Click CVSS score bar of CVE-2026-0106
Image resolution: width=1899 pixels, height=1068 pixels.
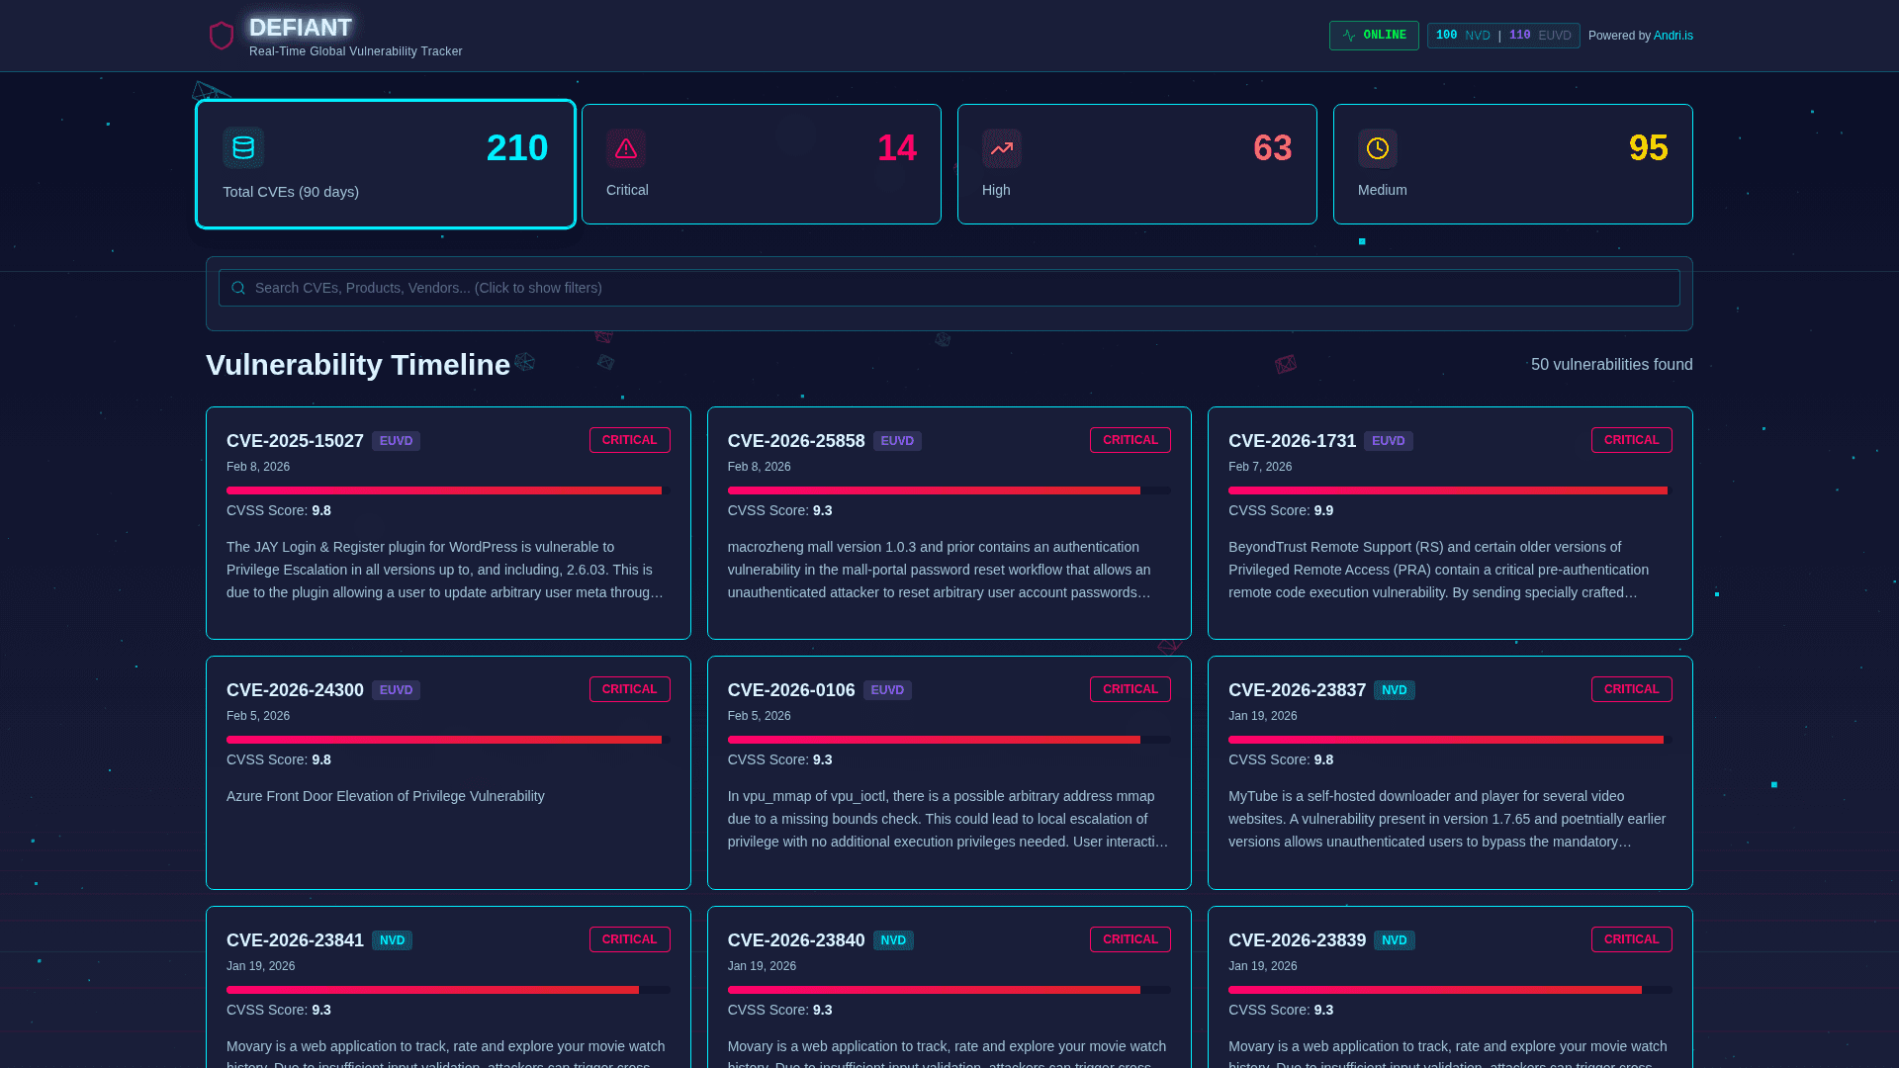tap(949, 740)
